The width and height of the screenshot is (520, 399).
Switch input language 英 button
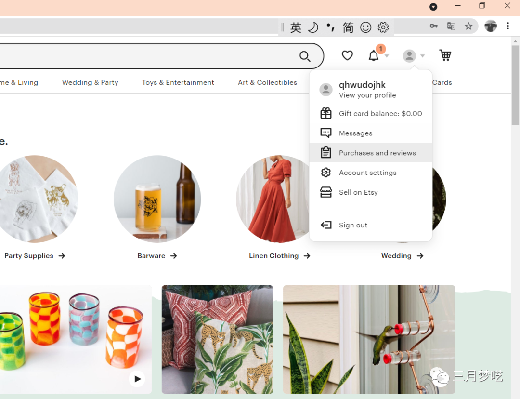(x=296, y=27)
